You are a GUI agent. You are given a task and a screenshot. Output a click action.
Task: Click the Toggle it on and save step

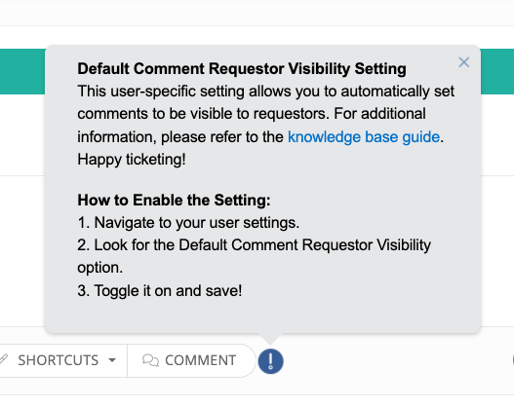[160, 290]
